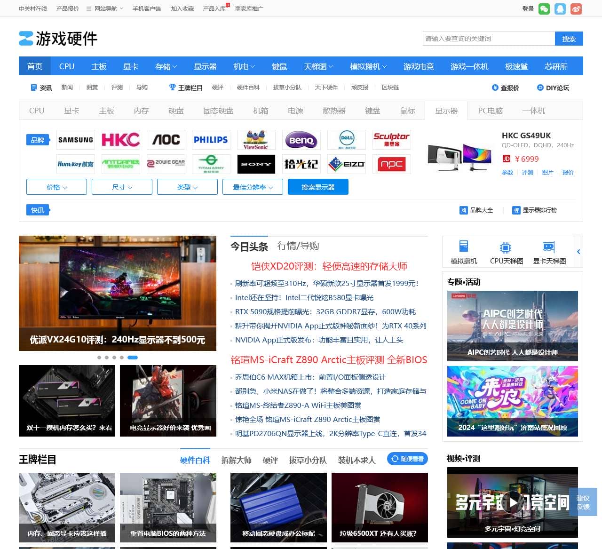Click the 随便看看 refresh button
This screenshot has width=602, height=549.
coord(407,459)
